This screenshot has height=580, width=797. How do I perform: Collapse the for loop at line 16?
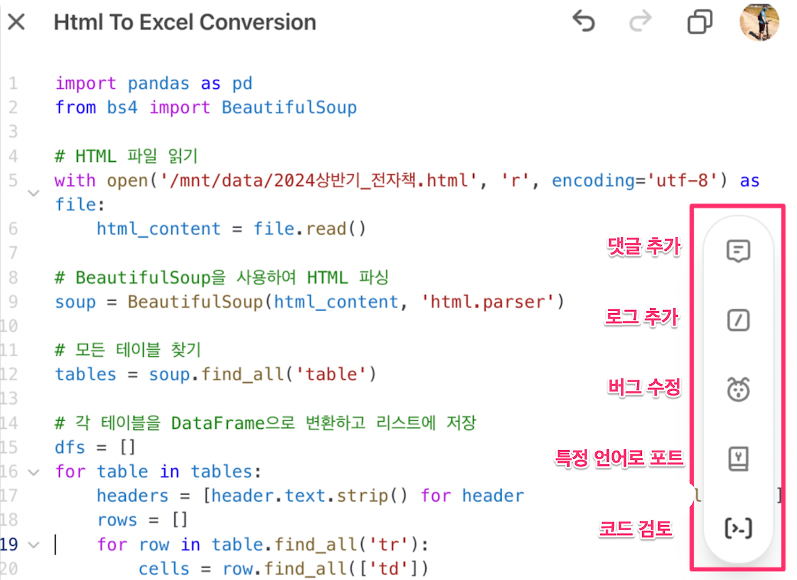tap(34, 472)
